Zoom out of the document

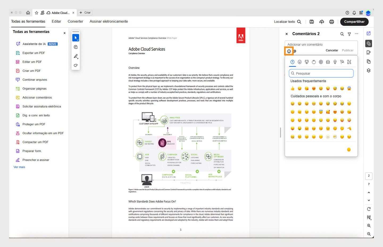click(x=369, y=234)
